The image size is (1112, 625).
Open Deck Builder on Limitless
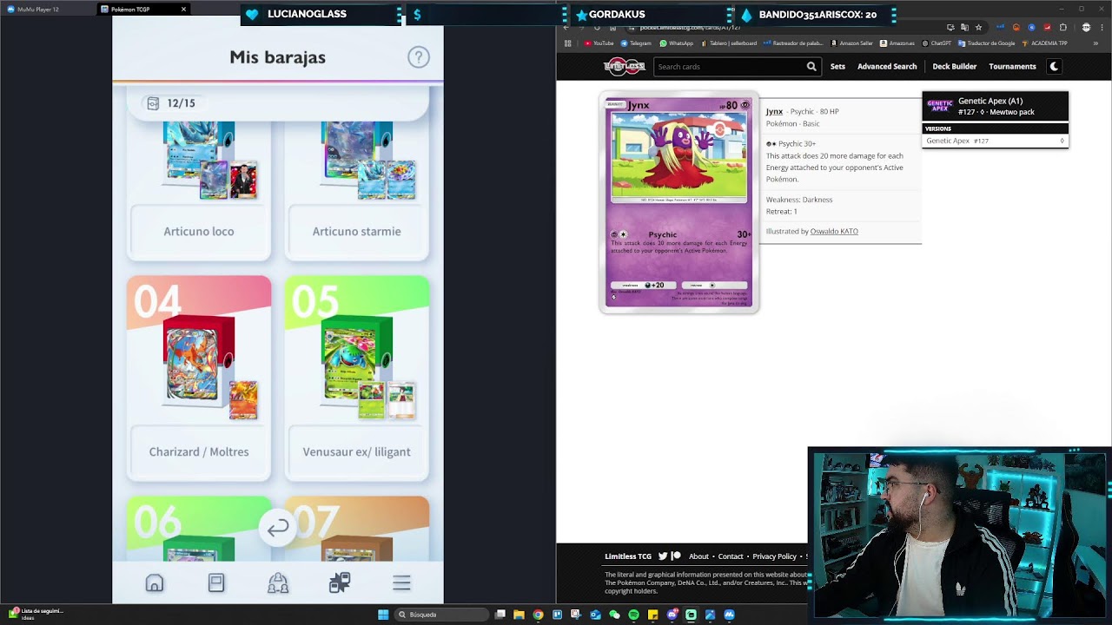tap(955, 66)
